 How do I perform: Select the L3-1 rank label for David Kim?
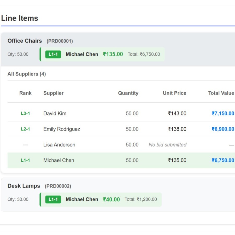[x=25, y=114]
